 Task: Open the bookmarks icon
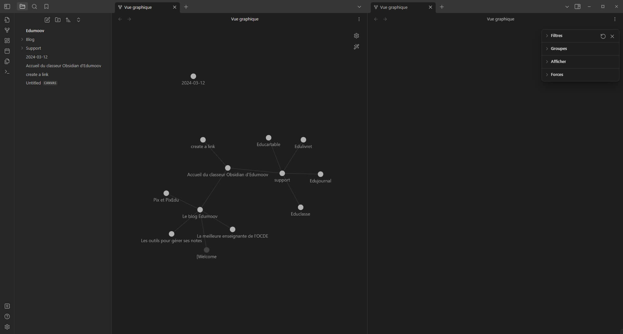(x=46, y=6)
